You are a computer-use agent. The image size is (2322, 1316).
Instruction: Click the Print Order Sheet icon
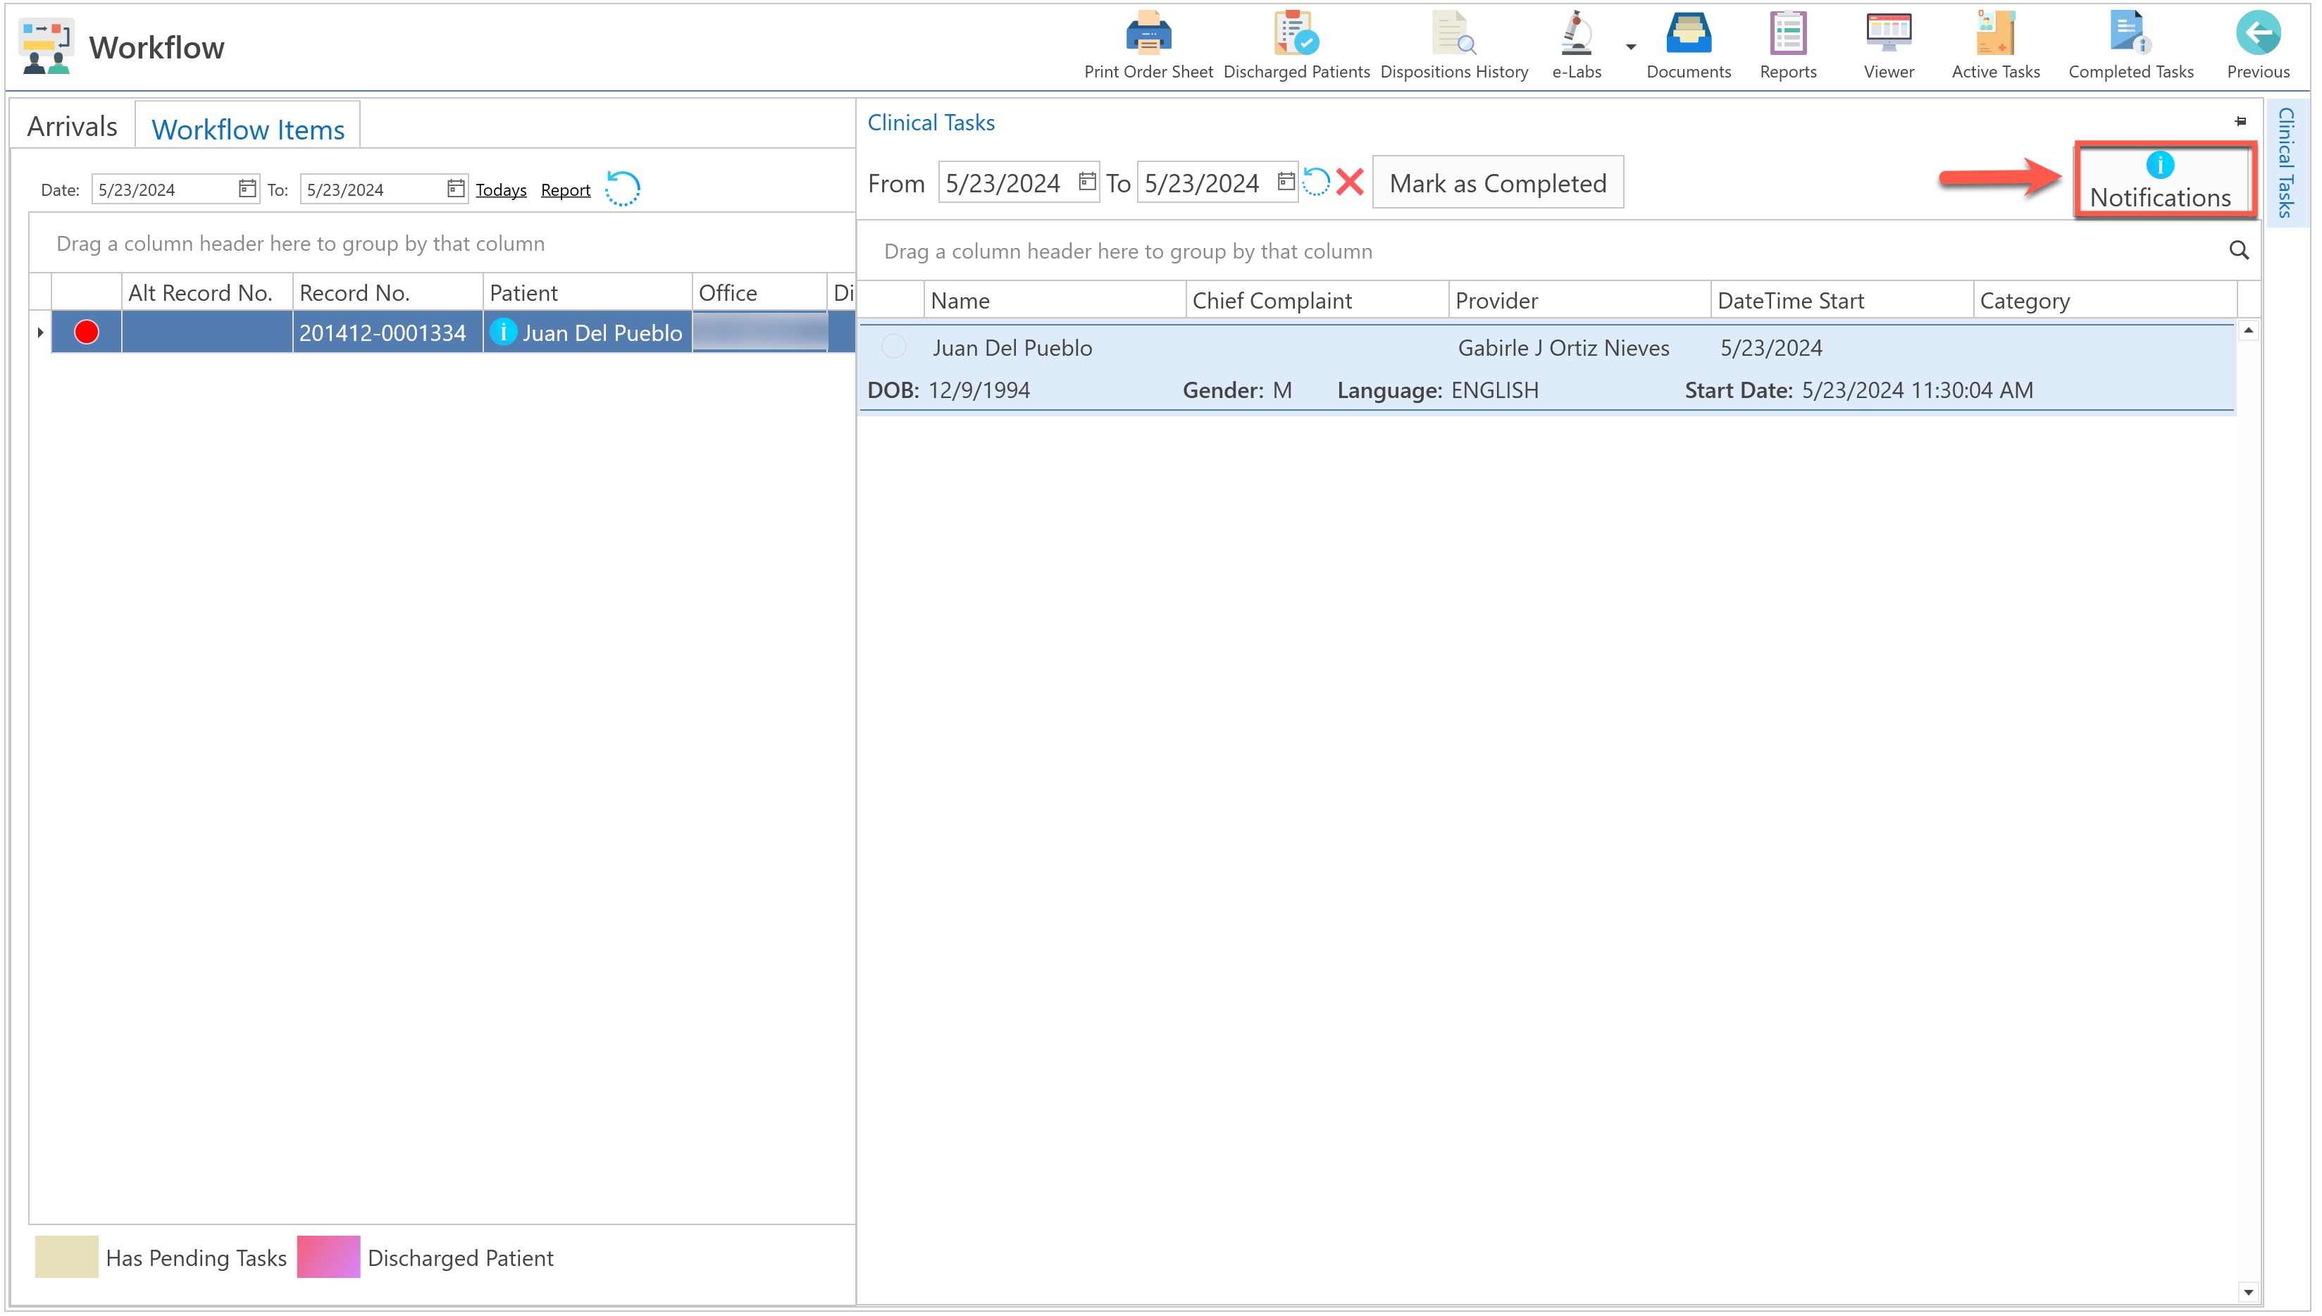1148,35
